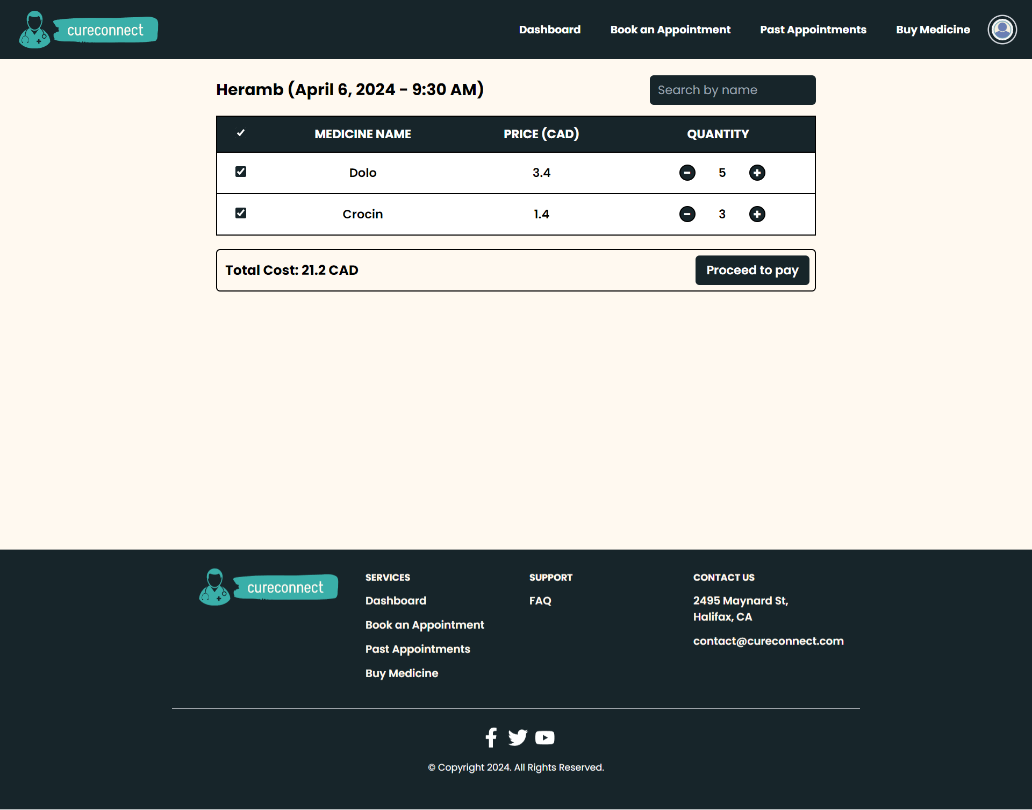
Task: Decrease Dolo quantity with minus icon
Action: point(687,173)
